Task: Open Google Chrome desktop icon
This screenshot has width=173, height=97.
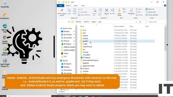Action: 5,40
